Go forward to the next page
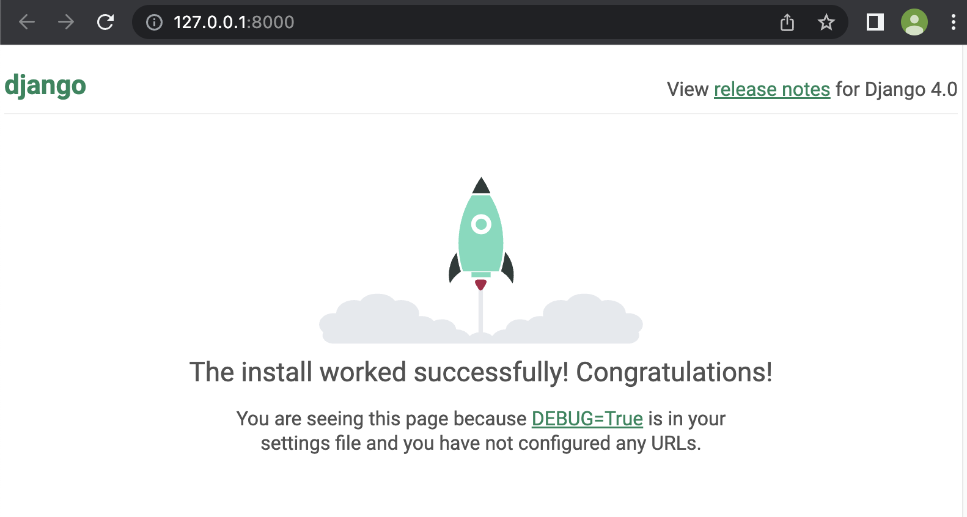Image resolution: width=967 pixels, height=517 pixels. click(x=66, y=22)
